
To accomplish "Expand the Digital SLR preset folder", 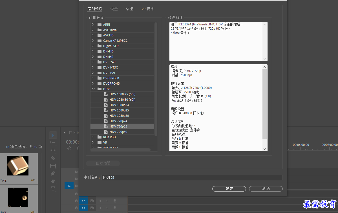I will pyautogui.click(x=93, y=46).
